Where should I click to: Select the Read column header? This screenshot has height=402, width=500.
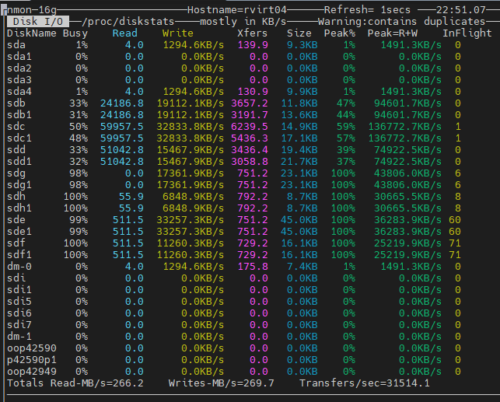[x=124, y=33]
